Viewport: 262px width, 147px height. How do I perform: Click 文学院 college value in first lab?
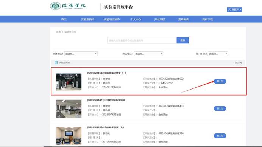tap(106, 79)
